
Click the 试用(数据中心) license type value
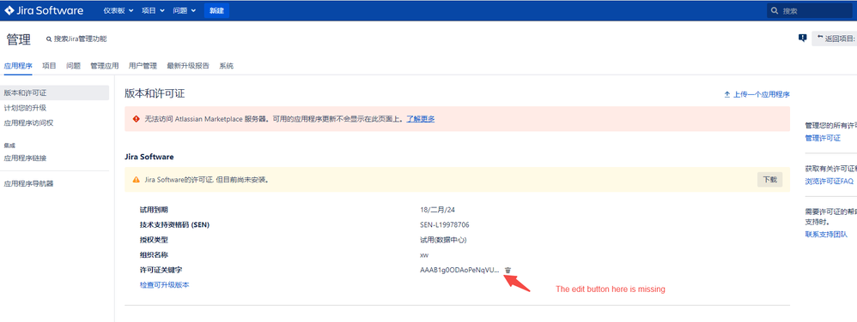[x=443, y=240]
